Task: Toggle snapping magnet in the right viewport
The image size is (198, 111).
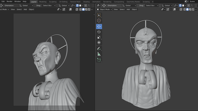Action: tap(180, 5)
